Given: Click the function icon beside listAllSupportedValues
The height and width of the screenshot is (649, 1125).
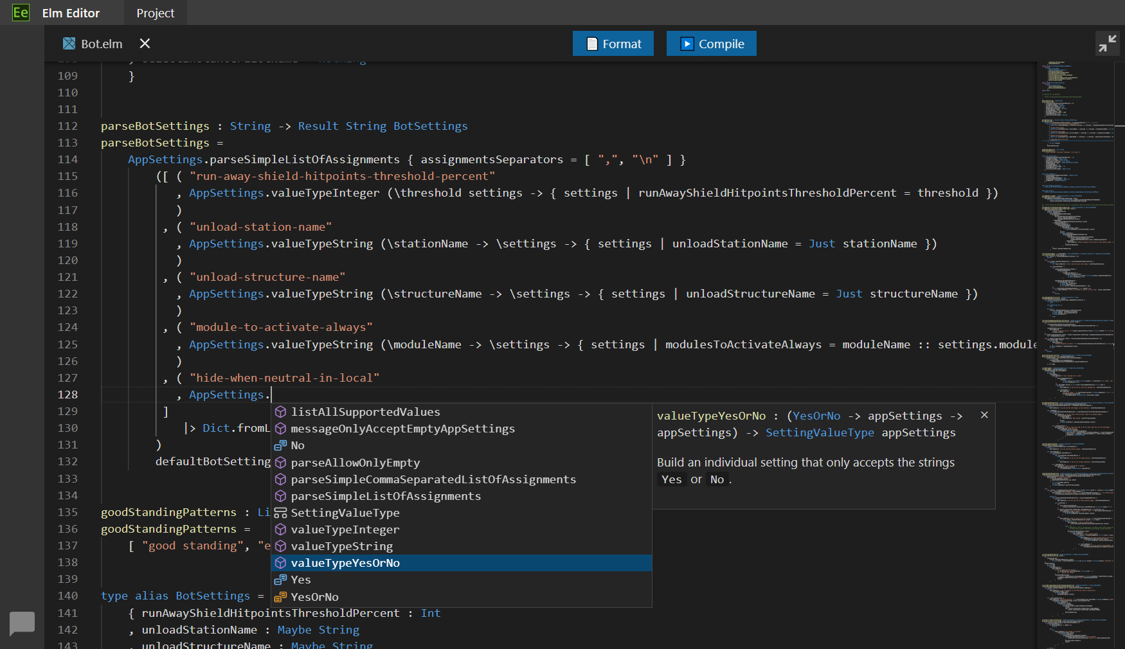Looking at the screenshot, I should pos(281,412).
